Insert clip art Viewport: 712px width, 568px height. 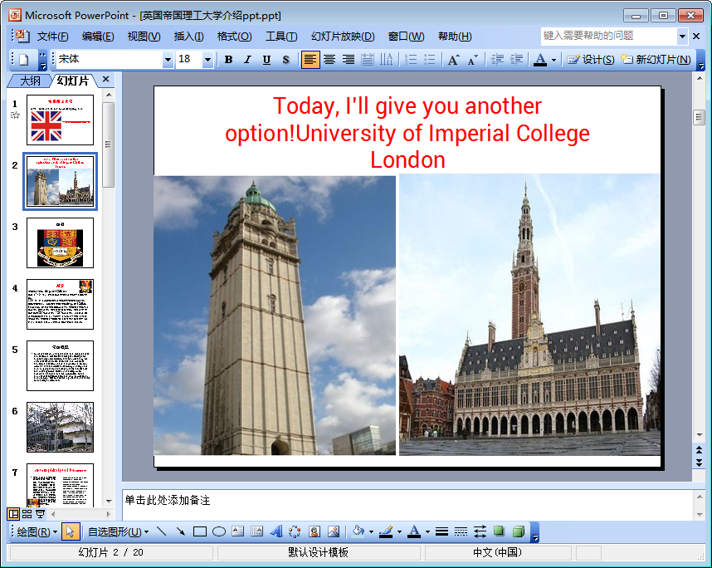[315, 531]
